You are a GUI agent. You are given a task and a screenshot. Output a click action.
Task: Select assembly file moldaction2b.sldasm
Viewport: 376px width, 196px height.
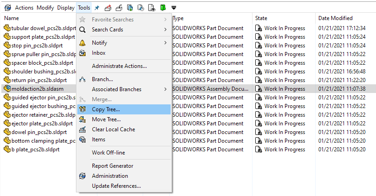pyautogui.click(x=38, y=89)
